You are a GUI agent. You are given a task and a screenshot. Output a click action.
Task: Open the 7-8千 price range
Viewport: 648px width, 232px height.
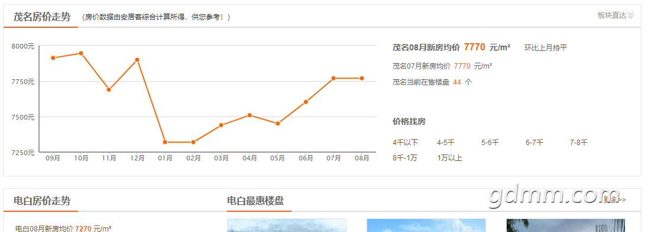579,143
